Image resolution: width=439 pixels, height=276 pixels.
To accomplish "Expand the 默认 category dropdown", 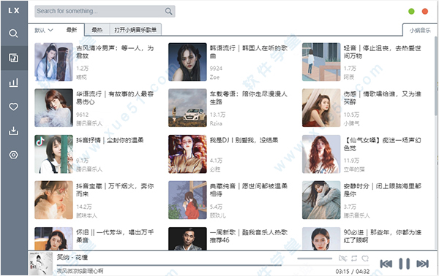I will pos(44,30).
